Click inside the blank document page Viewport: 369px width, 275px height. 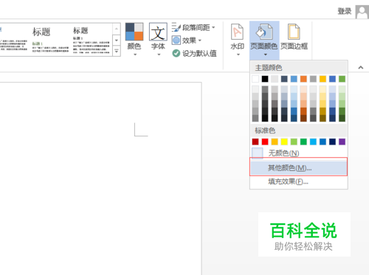pyautogui.click(x=100, y=178)
